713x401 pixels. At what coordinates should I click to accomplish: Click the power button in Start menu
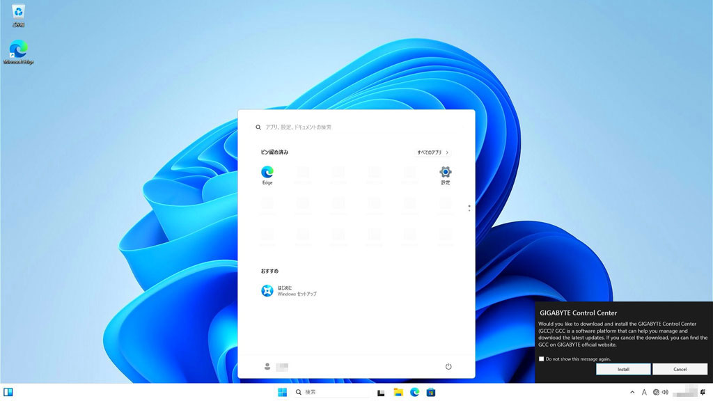tap(448, 366)
